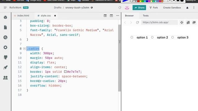Toggle split editor layout icon
The image size is (198, 111).
[105, 16]
